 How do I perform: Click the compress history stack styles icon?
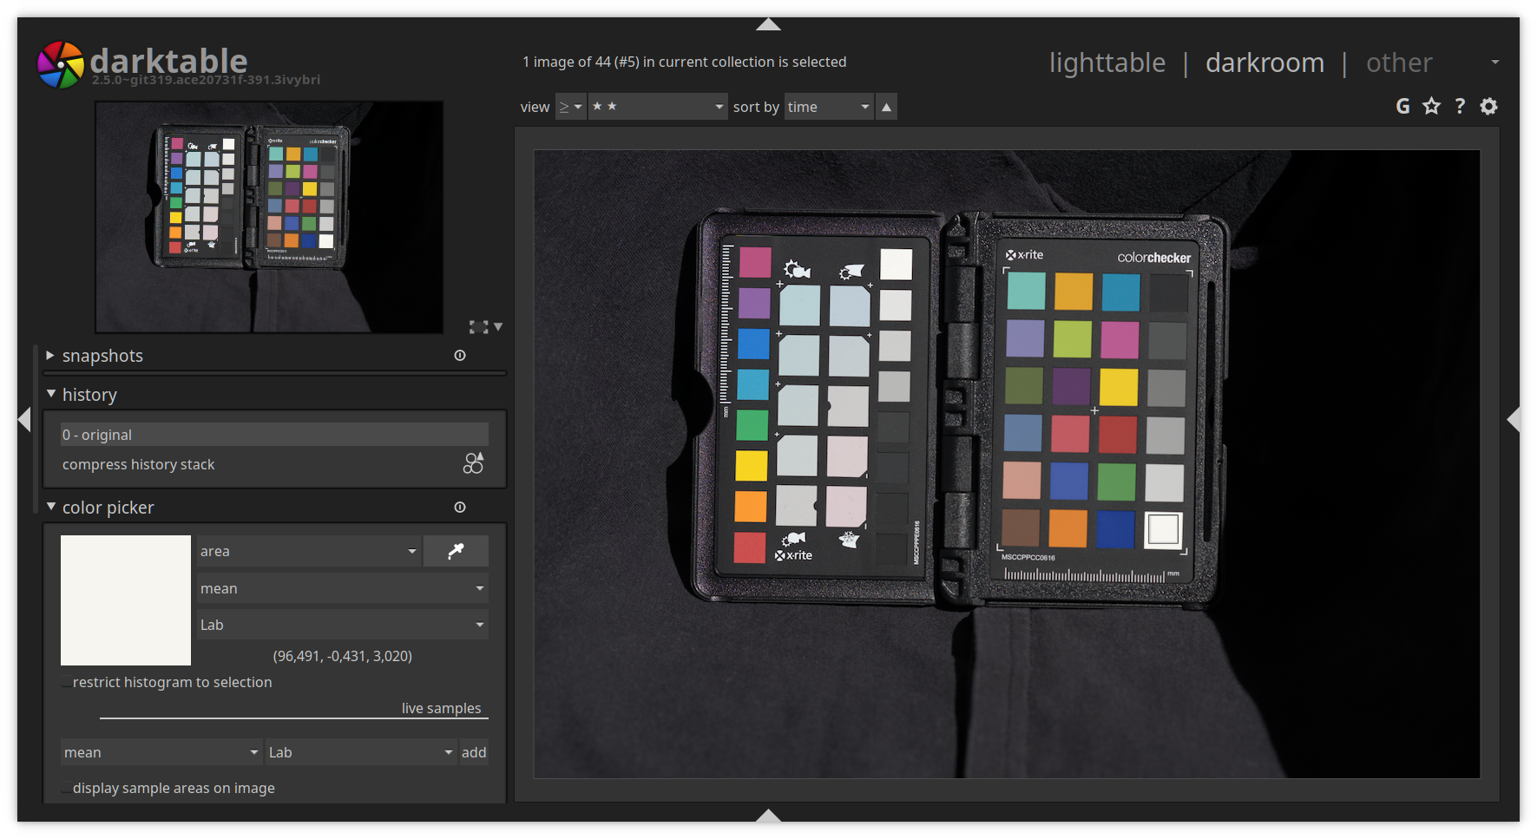[473, 463]
